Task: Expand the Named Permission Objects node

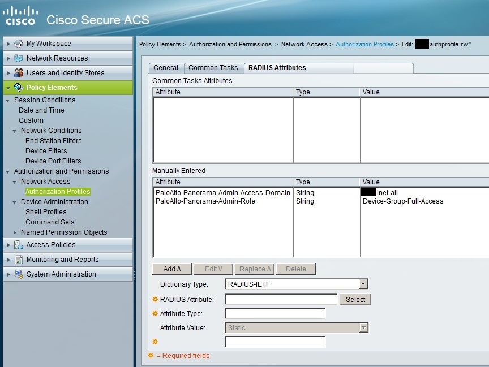Action: 15,232
